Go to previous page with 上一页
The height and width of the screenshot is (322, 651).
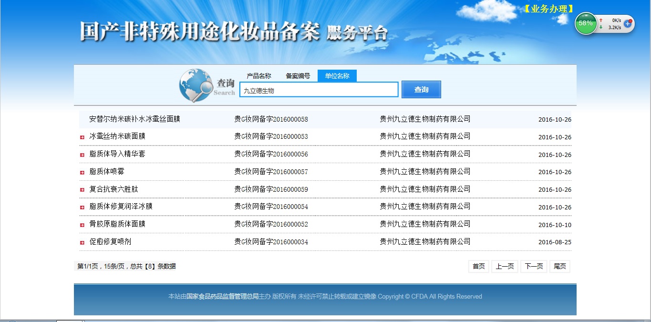tap(505, 267)
